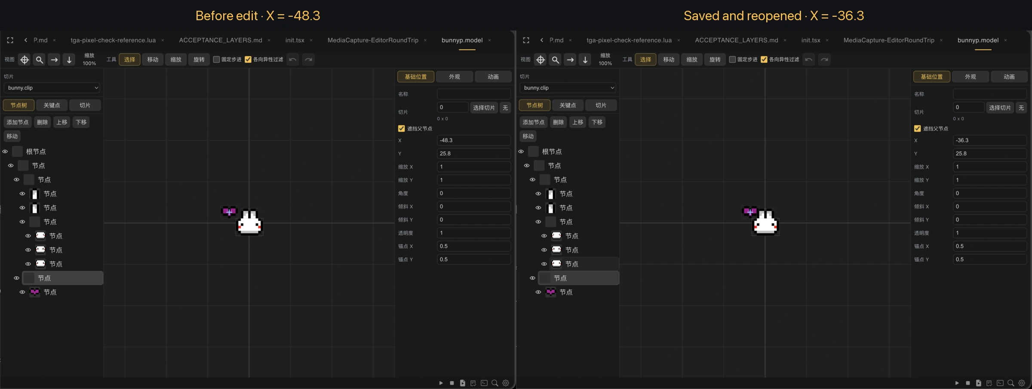Viewport: 1032px width, 389px height.
Task: Click the search icon in the left window status bar
Action: pyautogui.click(x=495, y=383)
